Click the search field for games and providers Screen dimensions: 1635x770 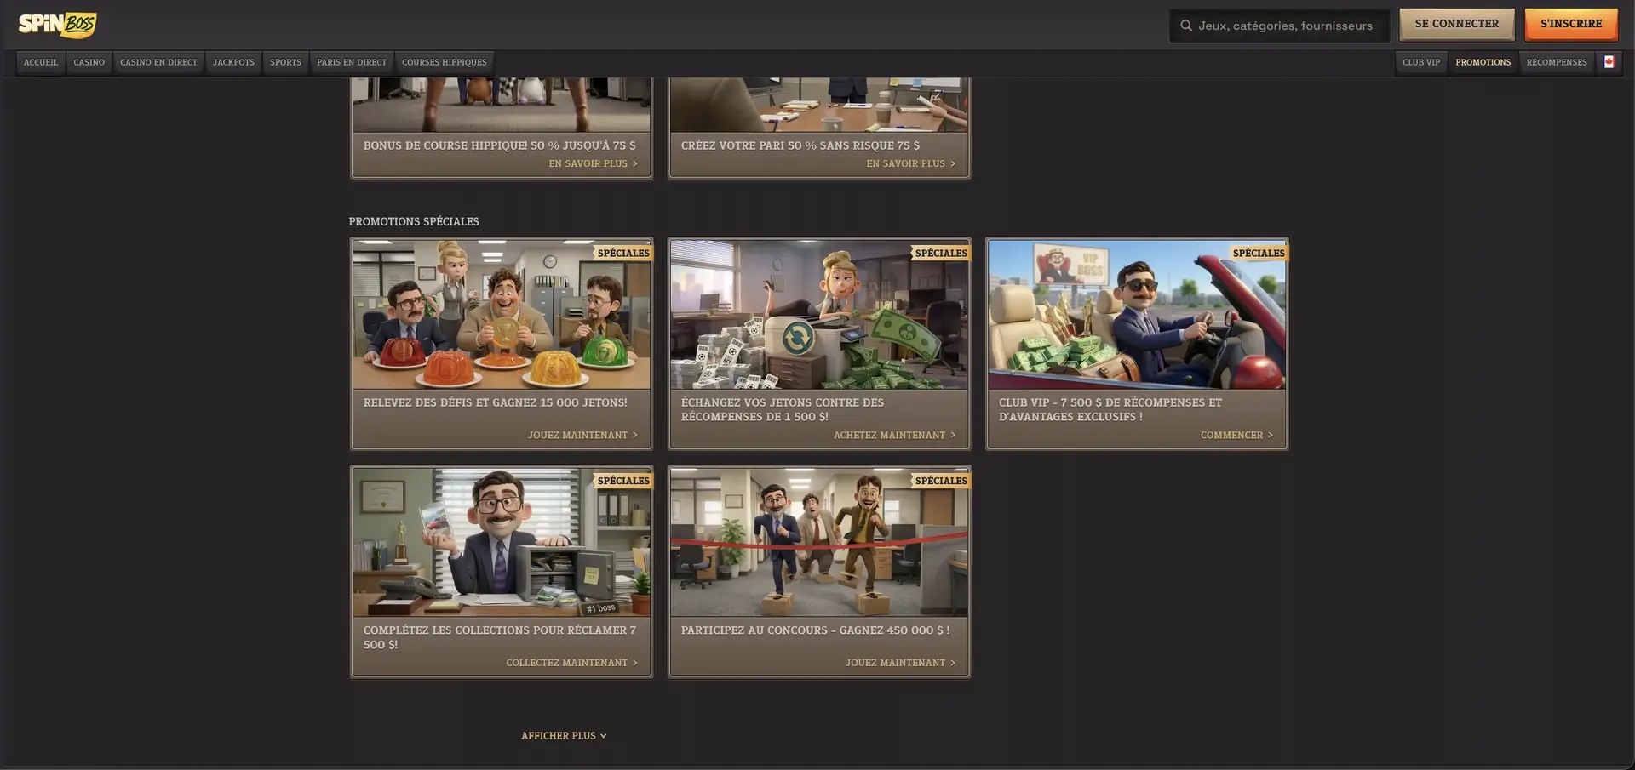pos(1279,26)
